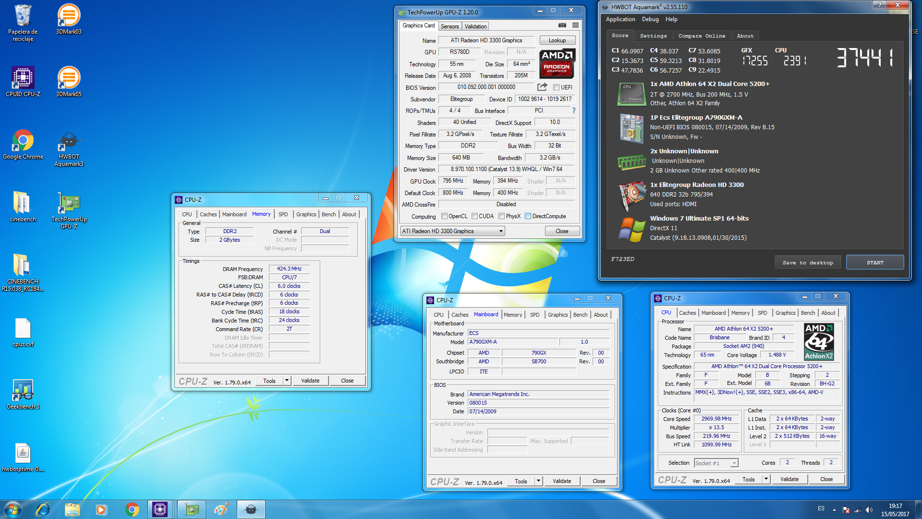922x519 pixels.
Task: Click the START button in Aquamark3
Action: click(x=874, y=262)
